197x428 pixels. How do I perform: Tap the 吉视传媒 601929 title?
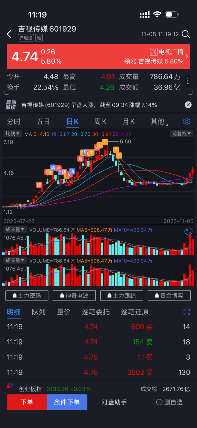pyautogui.click(x=47, y=29)
